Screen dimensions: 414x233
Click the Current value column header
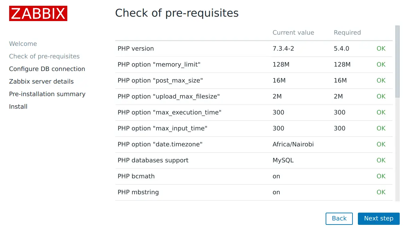pos(293,33)
